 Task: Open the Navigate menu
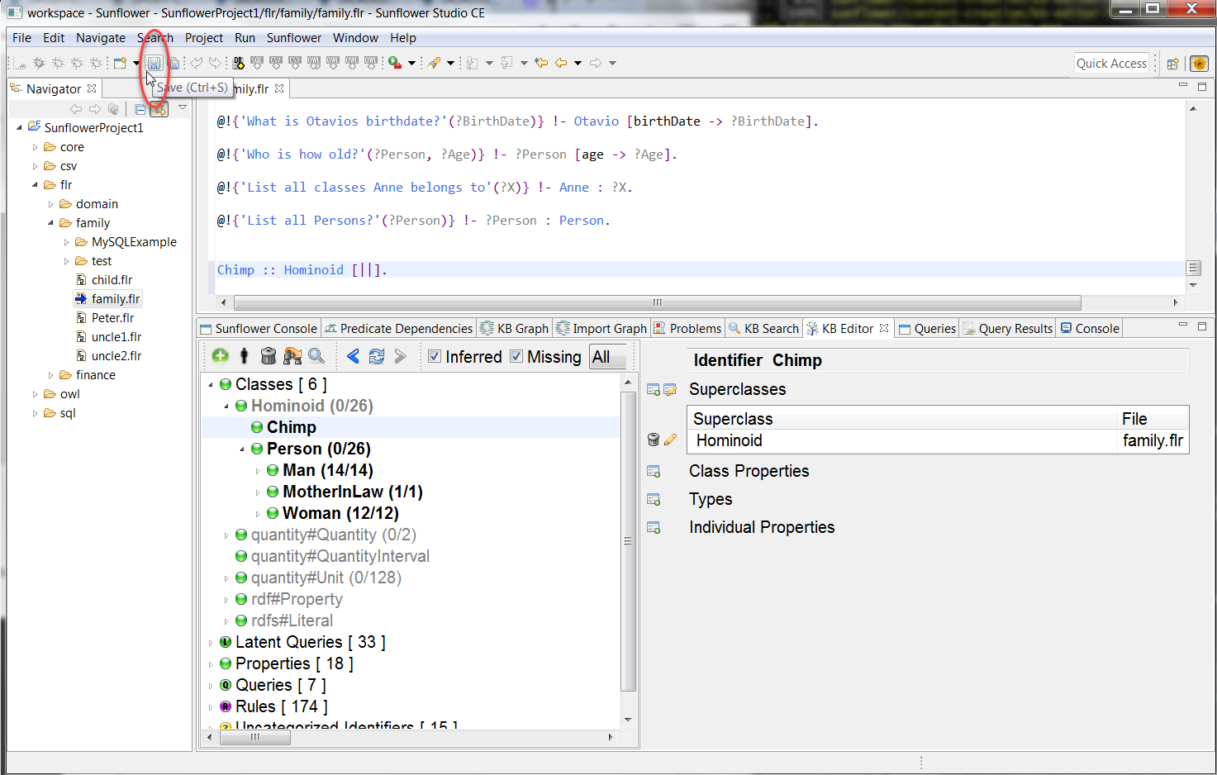pyautogui.click(x=101, y=38)
